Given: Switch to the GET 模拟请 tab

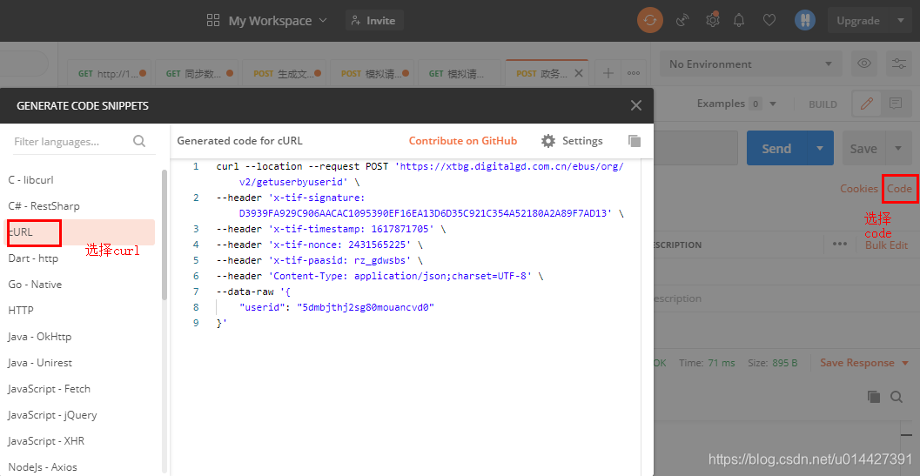Looking at the screenshot, I should 459,73.
